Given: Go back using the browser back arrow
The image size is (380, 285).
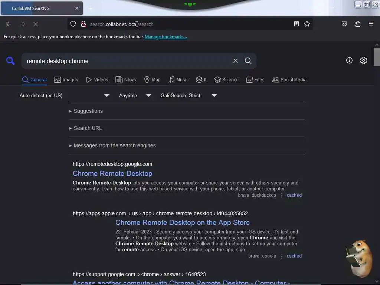Looking at the screenshot, I should click(9, 24).
